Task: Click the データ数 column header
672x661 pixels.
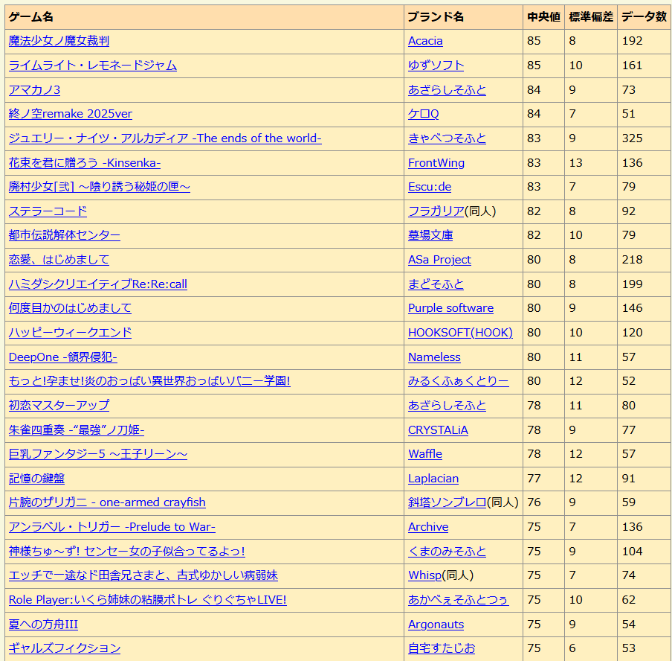Action: 644,17
